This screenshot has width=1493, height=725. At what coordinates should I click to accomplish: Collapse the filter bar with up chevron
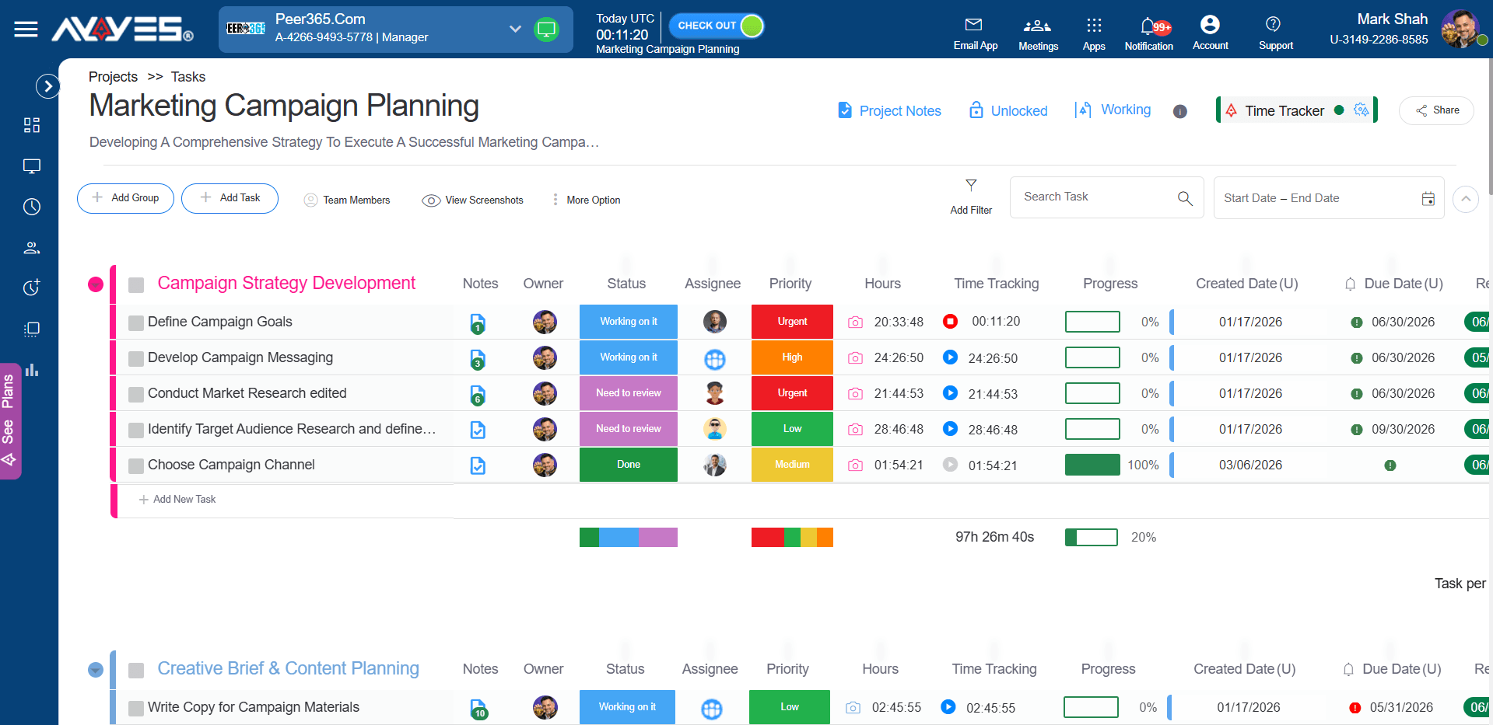[1465, 199]
